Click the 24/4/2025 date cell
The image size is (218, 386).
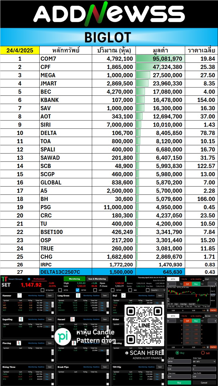20,50
